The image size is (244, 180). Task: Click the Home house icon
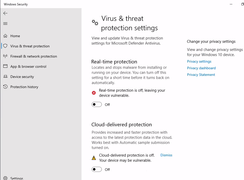[5, 36]
